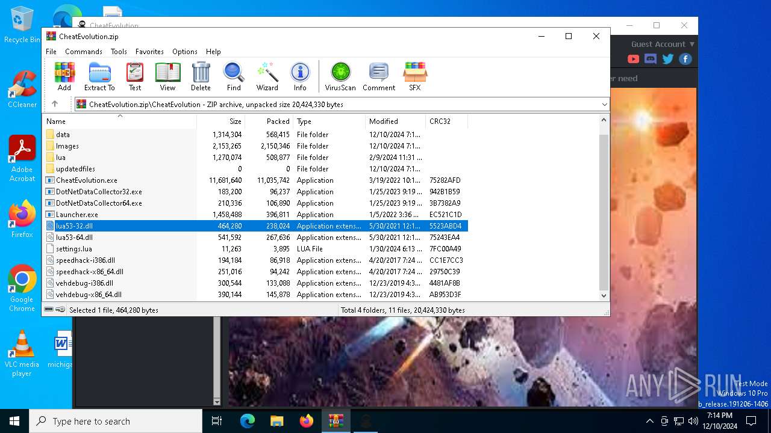Run the VirusScan icon

[340, 76]
